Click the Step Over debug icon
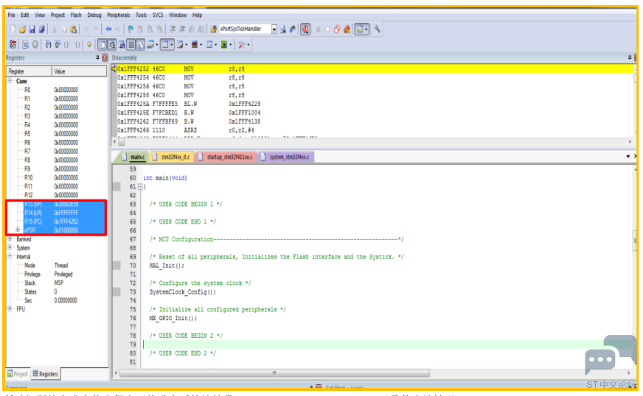Viewport: 643px width, 396px height. 57,44
